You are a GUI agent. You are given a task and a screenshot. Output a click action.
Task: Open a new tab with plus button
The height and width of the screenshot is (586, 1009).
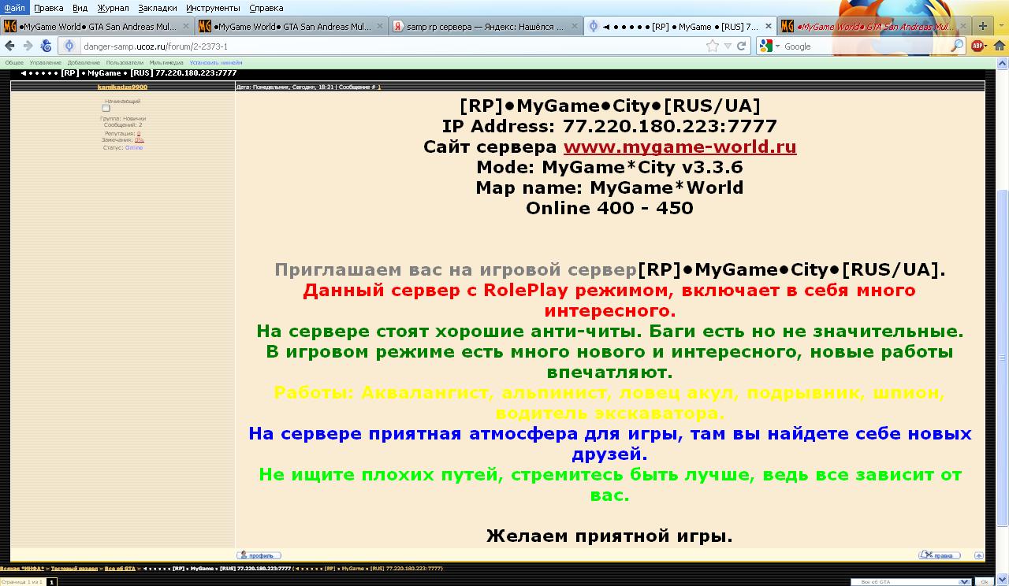click(x=982, y=26)
